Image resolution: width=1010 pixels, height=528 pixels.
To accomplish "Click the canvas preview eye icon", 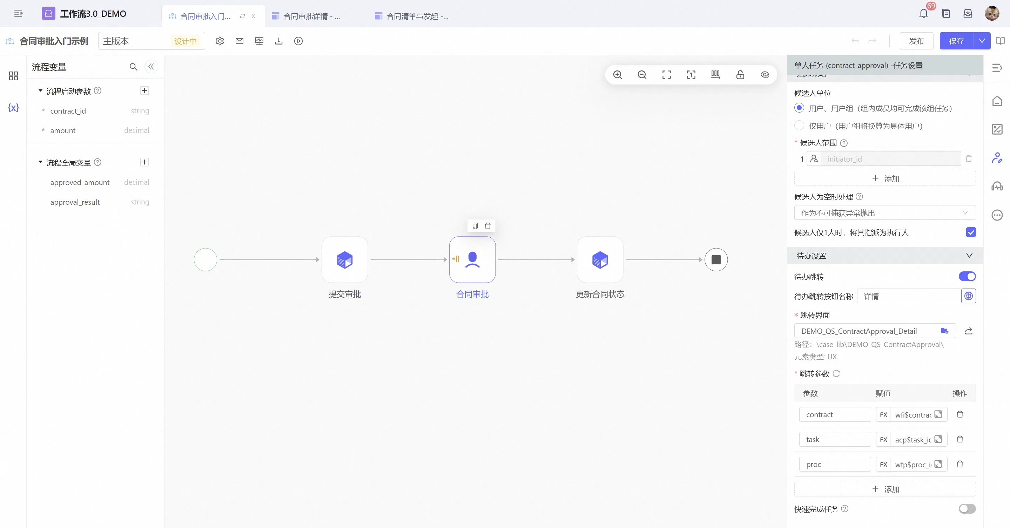I will click(x=765, y=75).
